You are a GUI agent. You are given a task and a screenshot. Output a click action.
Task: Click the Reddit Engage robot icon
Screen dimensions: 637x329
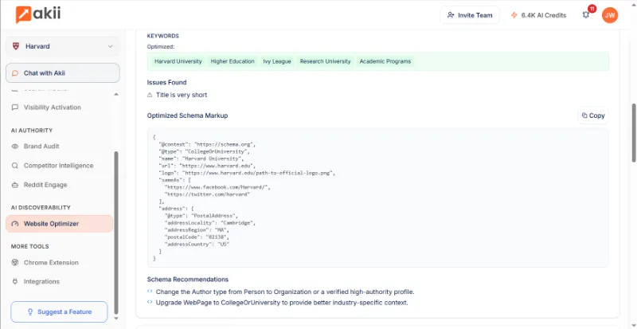(15, 185)
